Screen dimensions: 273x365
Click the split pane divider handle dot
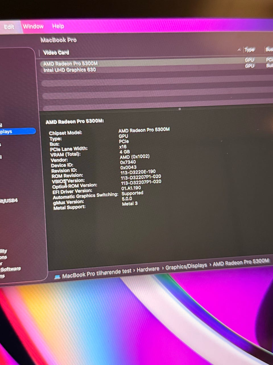pyautogui.click(x=179, y=109)
